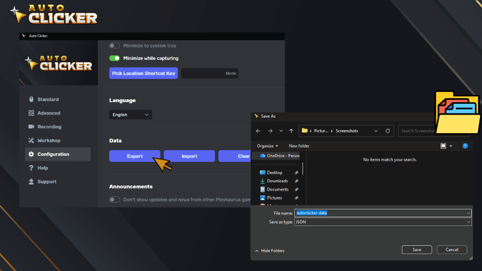The width and height of the screenshot is (482, 271).
Task: Click the Pictures breadcrumb in address bar
Action: coord(321,131)
